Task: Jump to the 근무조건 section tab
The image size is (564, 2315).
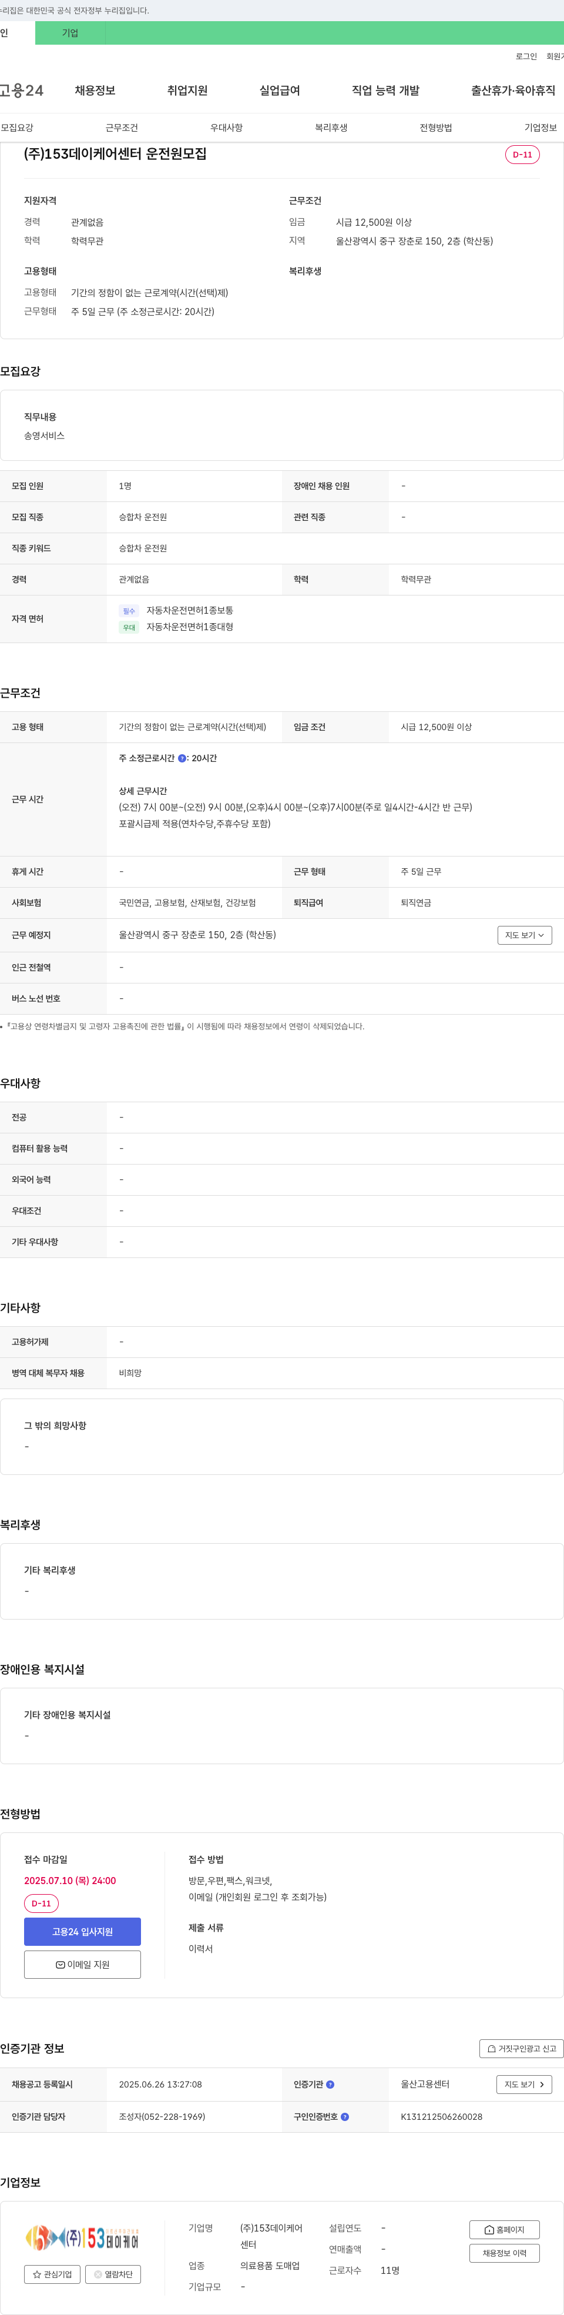Action: pyautogui.click(x=121, y=128)
